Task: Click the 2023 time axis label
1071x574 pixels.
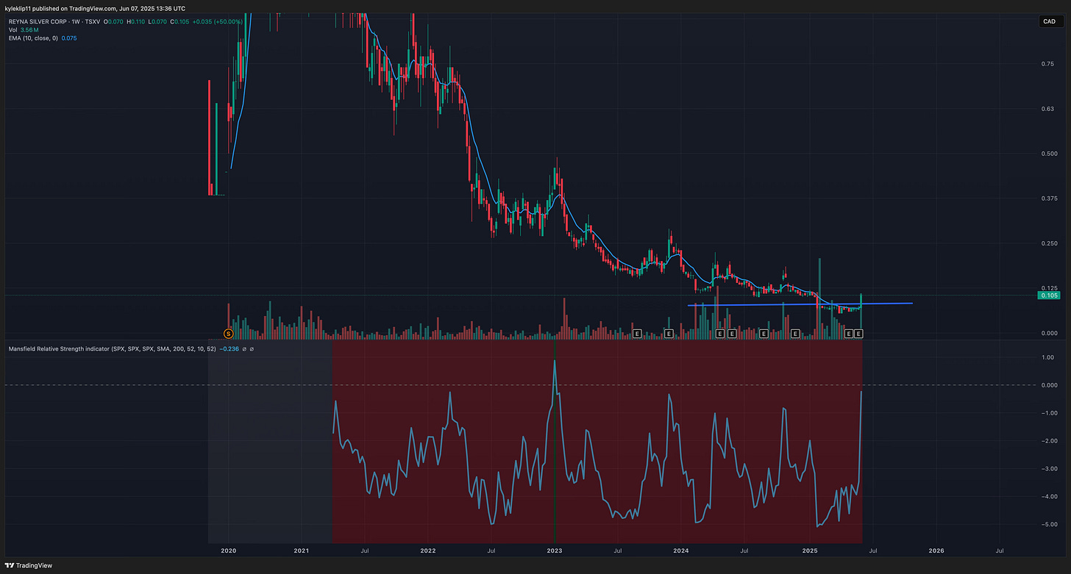Action: tap(554, 550)
